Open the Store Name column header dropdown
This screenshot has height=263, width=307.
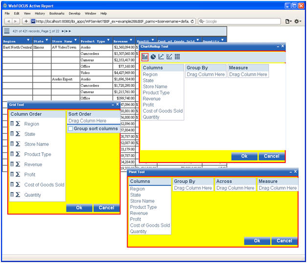[x=76, y=40]
